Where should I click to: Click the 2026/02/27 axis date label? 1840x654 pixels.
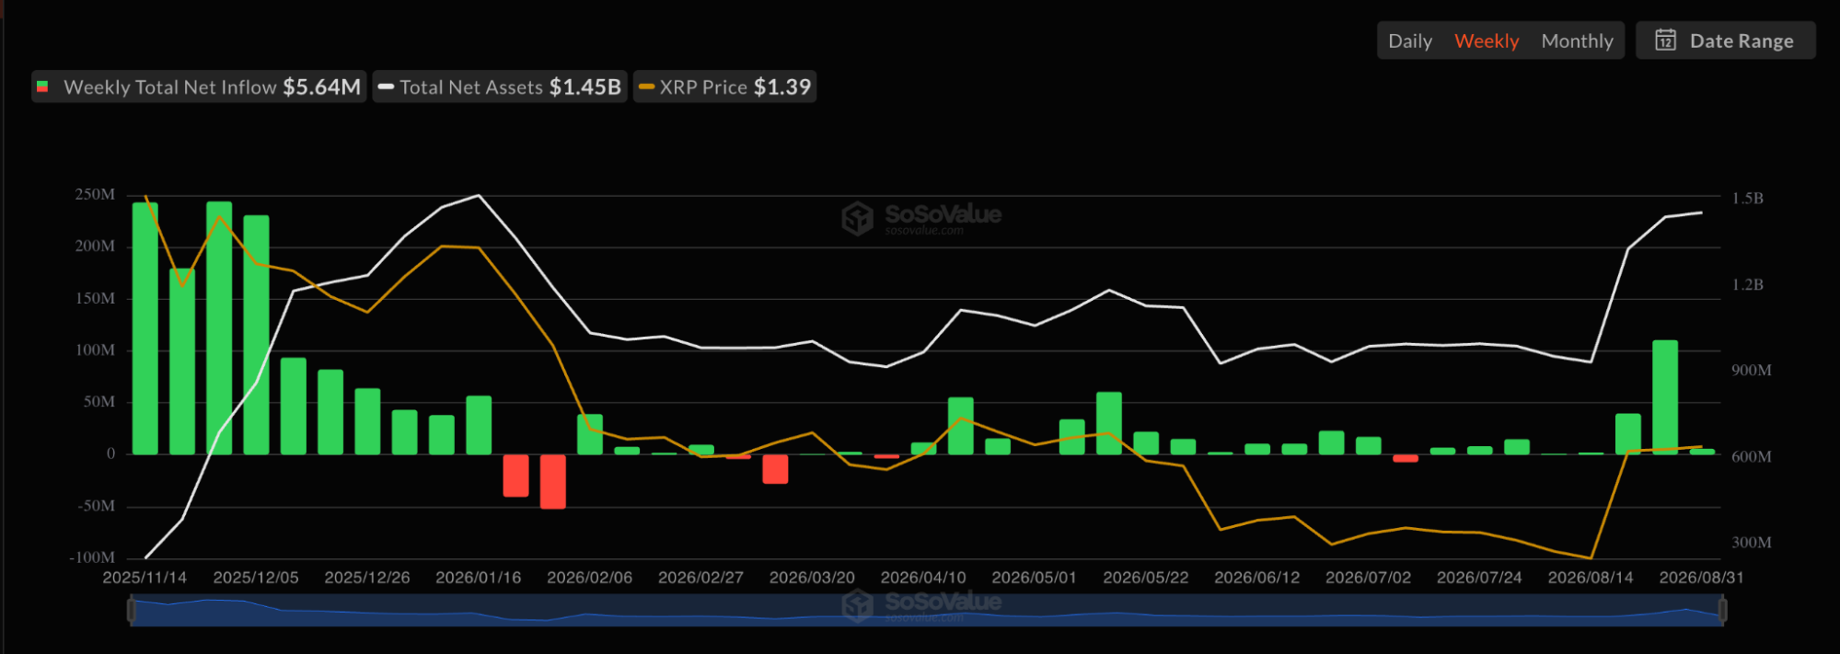[x=700, y=578]
